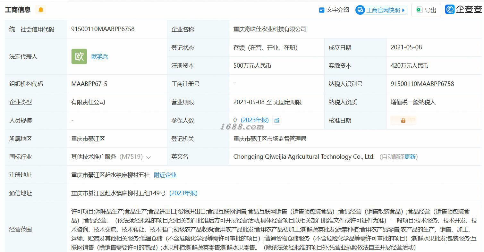
Task: Click 更新 to refresh the English name
Action: point(410,157)
